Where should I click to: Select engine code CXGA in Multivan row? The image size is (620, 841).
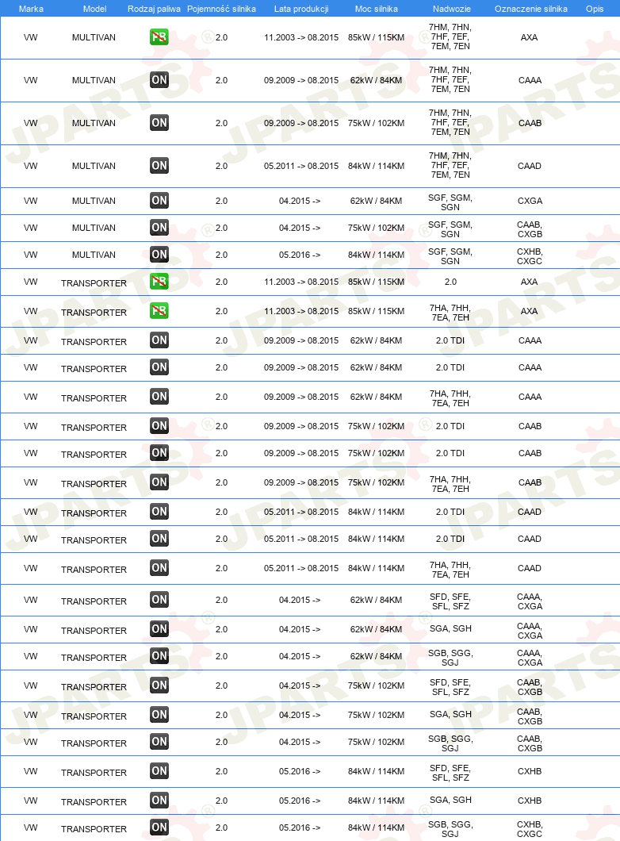pos(530,201)
